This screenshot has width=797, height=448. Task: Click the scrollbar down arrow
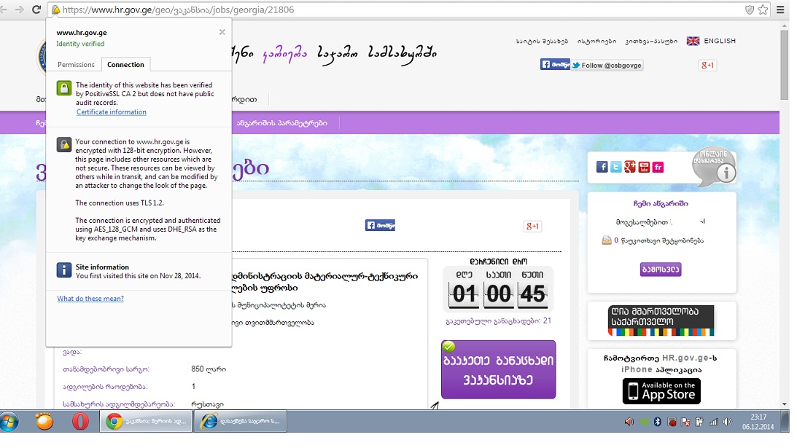pos(785,404)
